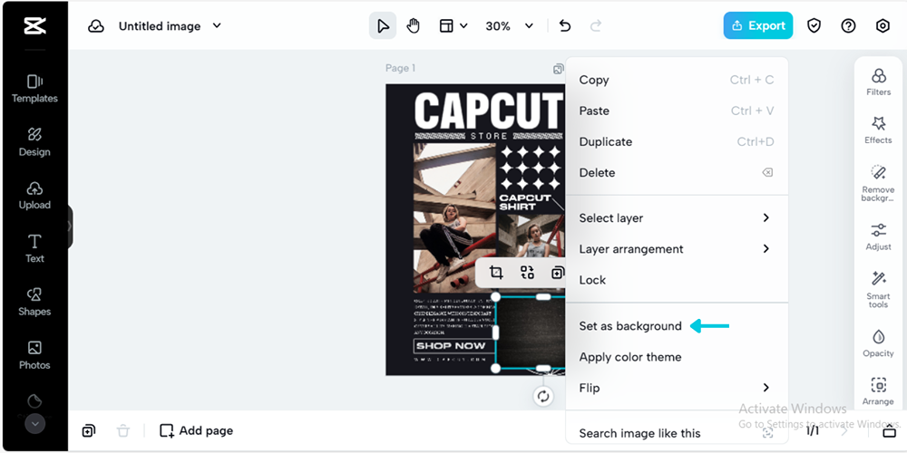Click the duplicate icon on floating toolbar
This screenshot has width=907, height=453.
(x=558, y=273)
